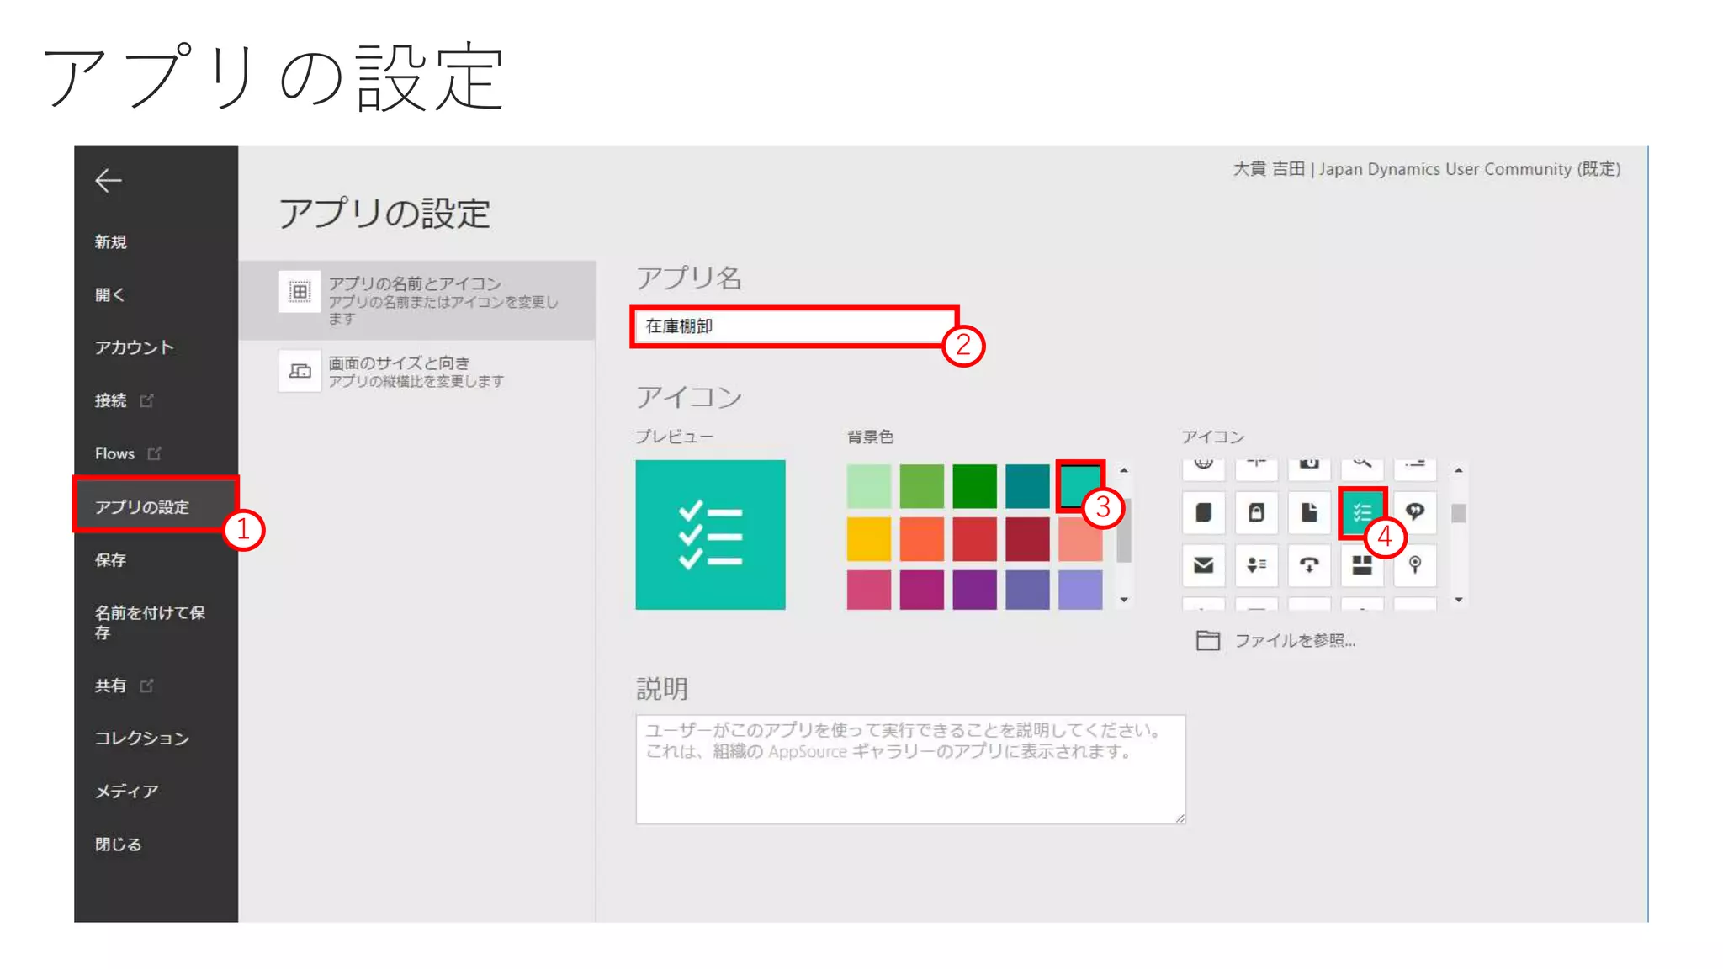
Task: Choose the partially visible camera icon
Action: tap(1309, 469)
